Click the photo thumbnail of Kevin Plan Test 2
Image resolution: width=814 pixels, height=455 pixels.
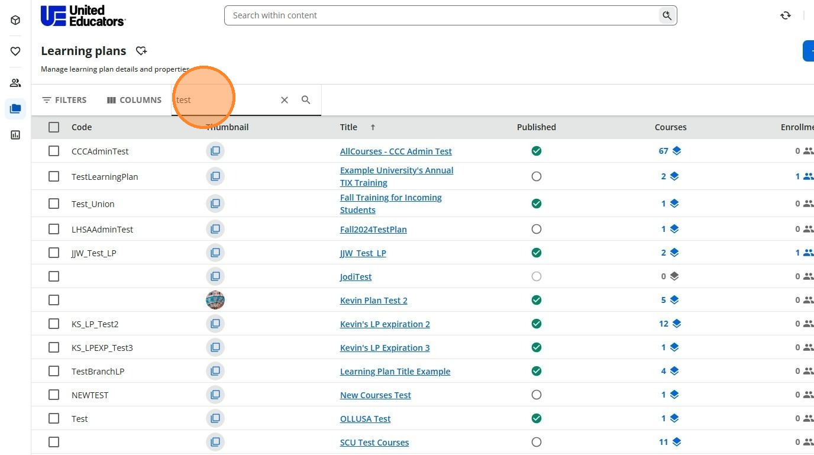coord(215,300)
